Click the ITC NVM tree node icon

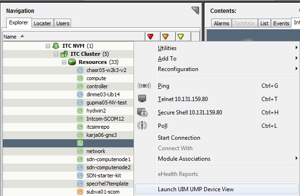point(56,46)
